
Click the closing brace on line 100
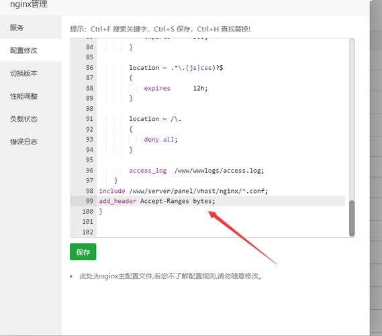pyautogui.click(x=101, y=212)
